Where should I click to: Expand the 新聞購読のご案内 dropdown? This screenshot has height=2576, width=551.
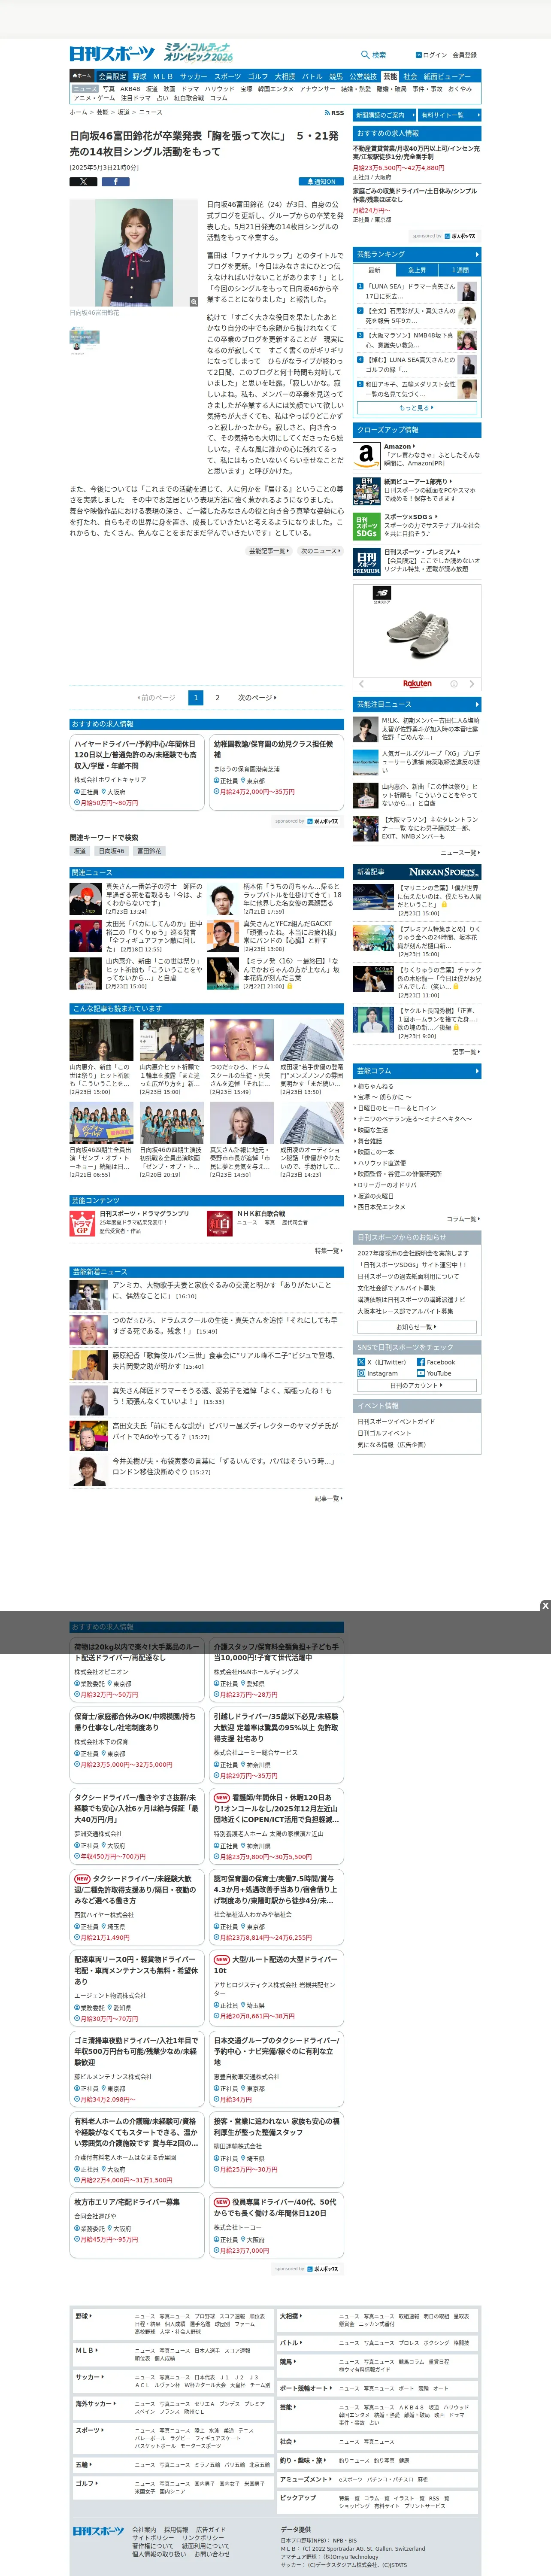[384, 115]
